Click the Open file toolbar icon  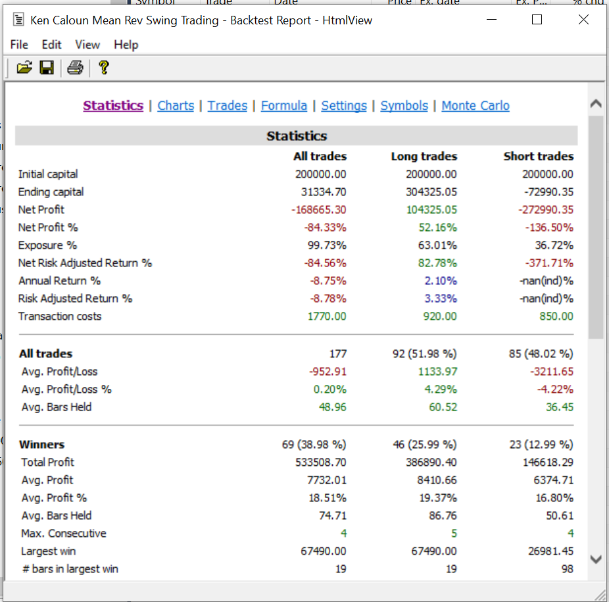tap(24, 67)
